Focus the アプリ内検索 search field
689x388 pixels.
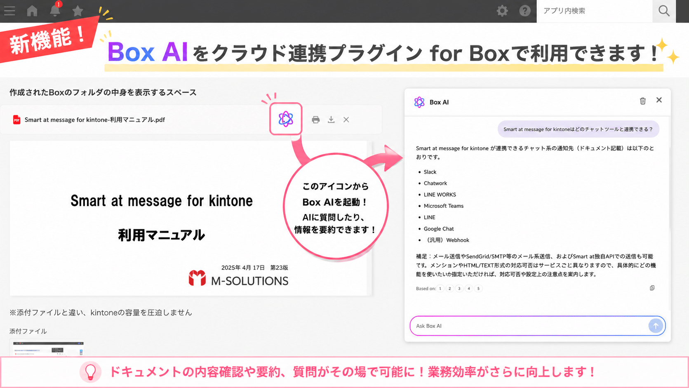pos(595,11)
